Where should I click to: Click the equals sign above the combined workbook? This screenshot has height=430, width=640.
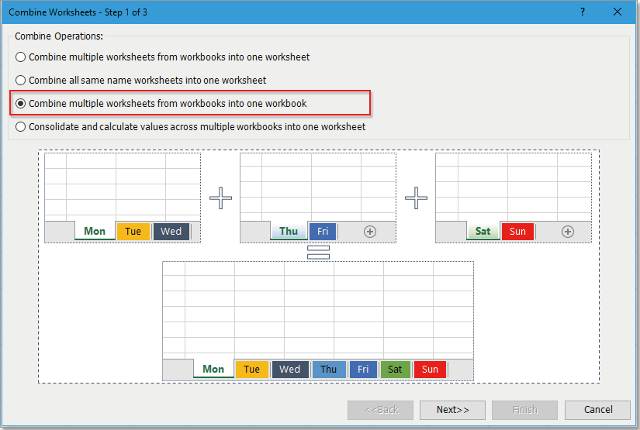(x=318, y=252)
